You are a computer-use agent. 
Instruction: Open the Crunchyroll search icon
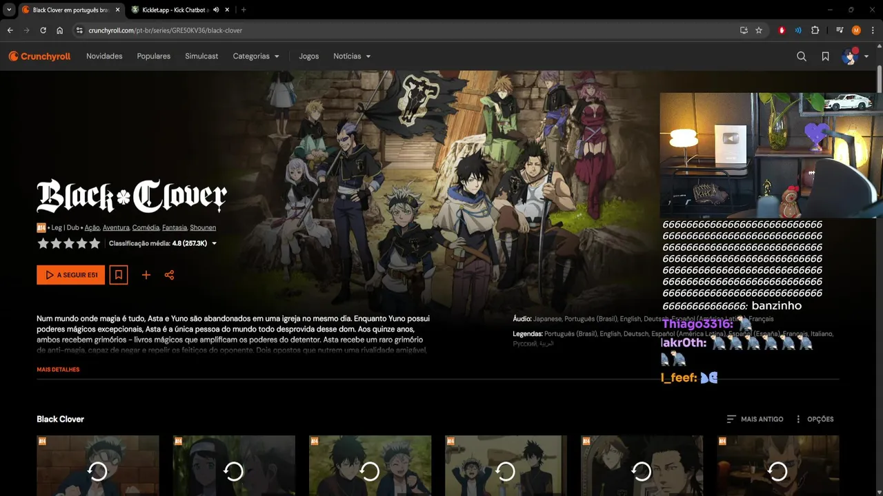[x=802, y=56]
